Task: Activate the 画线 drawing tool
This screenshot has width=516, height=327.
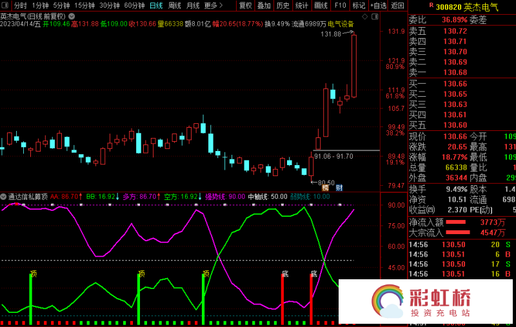Action: click(321, 6)
